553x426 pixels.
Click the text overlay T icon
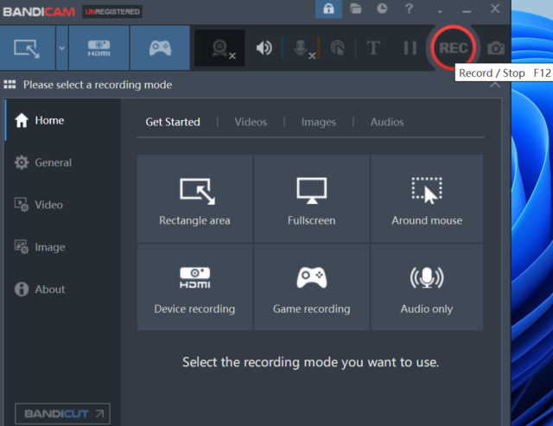[373, 48]
